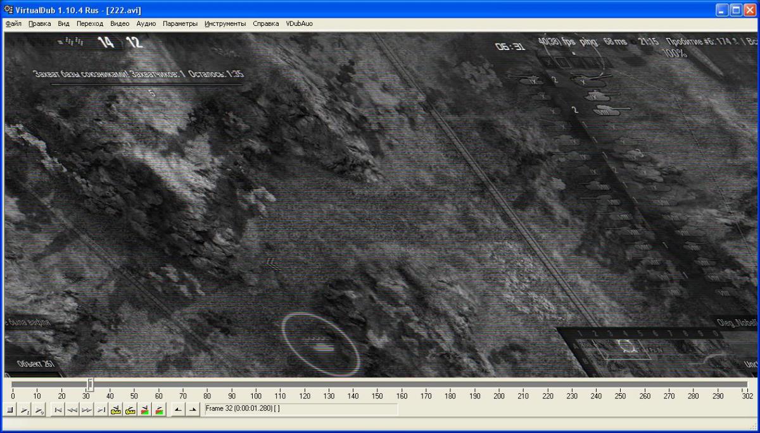
Task: Click the timeline at frame 150 mark
Action: [377, 384]
